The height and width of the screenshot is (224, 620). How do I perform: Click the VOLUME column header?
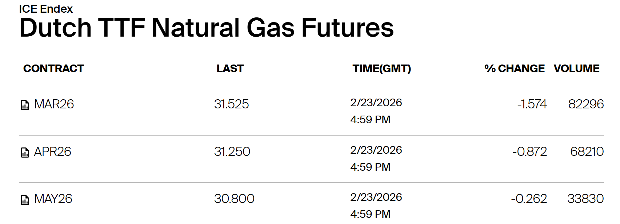pos(576,69)
